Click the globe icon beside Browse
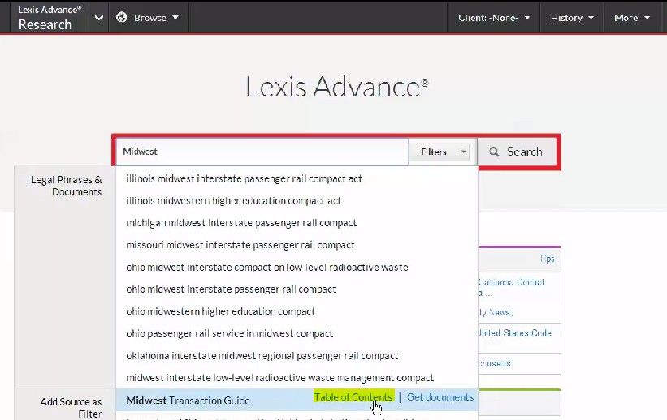 coord(122,17)
